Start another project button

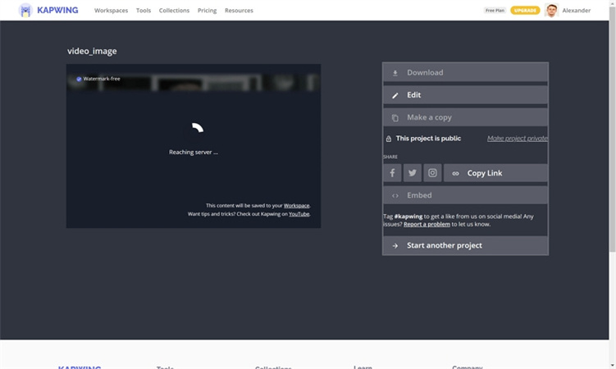(465, 245)
